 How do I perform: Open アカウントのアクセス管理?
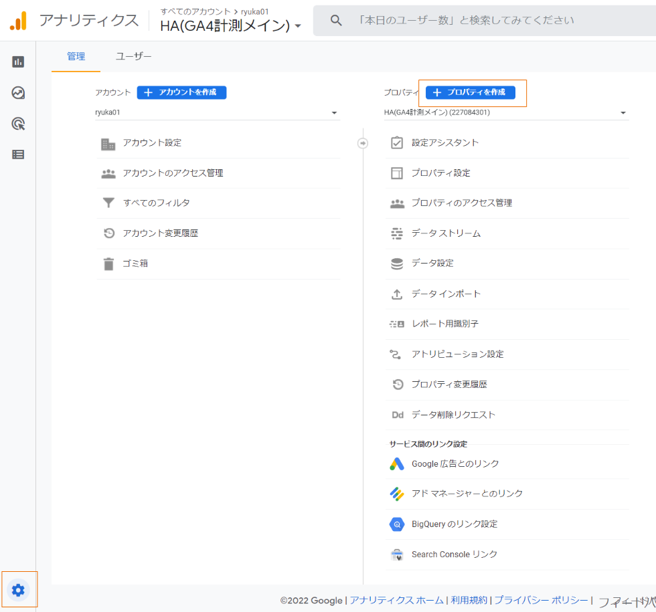(x=173, y=173)
